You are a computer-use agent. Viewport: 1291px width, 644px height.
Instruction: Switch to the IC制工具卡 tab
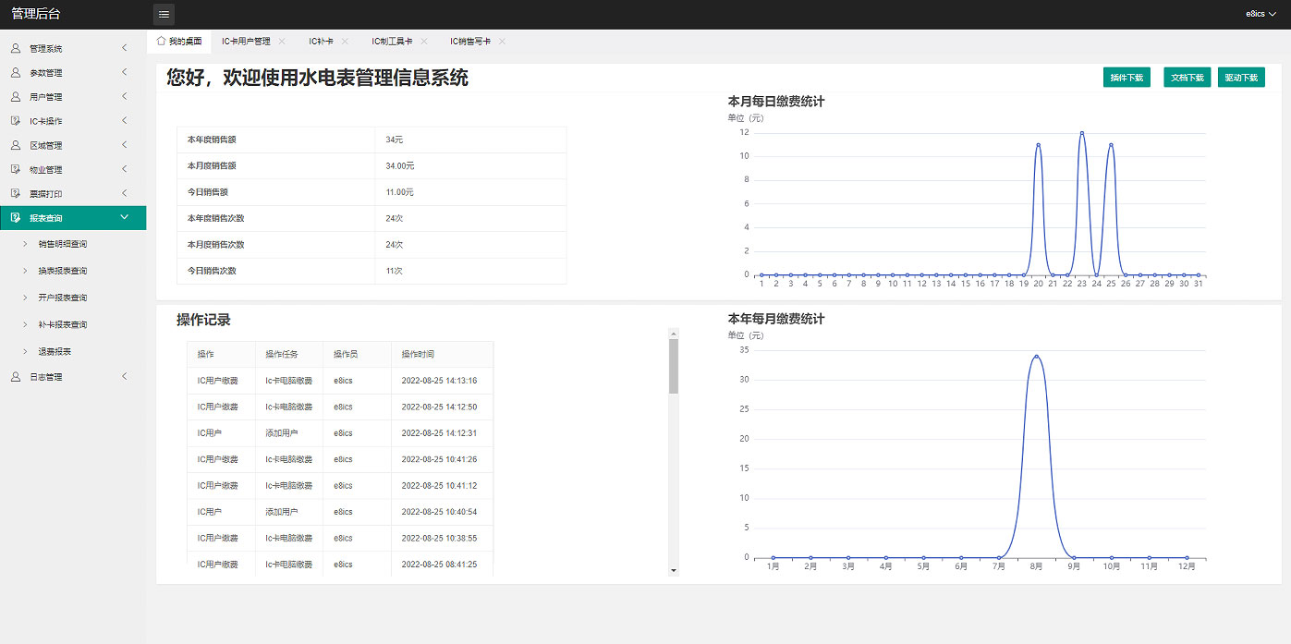(x=392, y=42)
